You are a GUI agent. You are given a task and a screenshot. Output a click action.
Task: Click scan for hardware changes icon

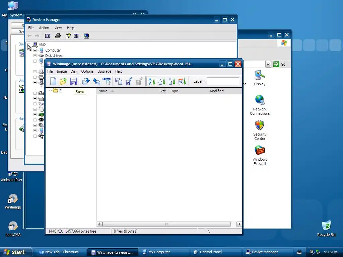pyautogui.click(x=86, y=36)
